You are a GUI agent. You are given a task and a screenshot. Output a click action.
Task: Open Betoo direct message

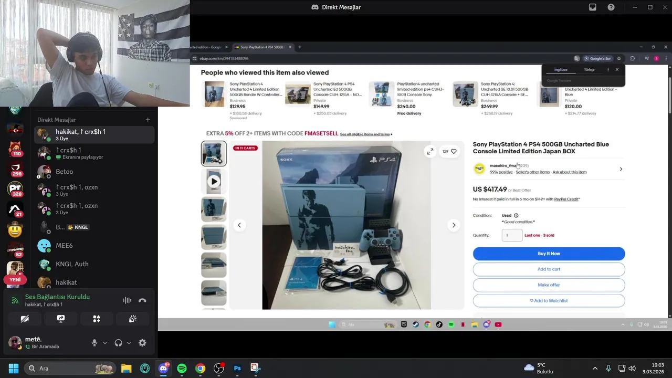pos(94,172)
